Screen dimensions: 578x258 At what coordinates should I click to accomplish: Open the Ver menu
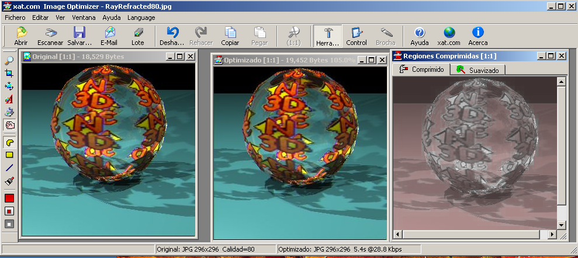click(60, 18)
